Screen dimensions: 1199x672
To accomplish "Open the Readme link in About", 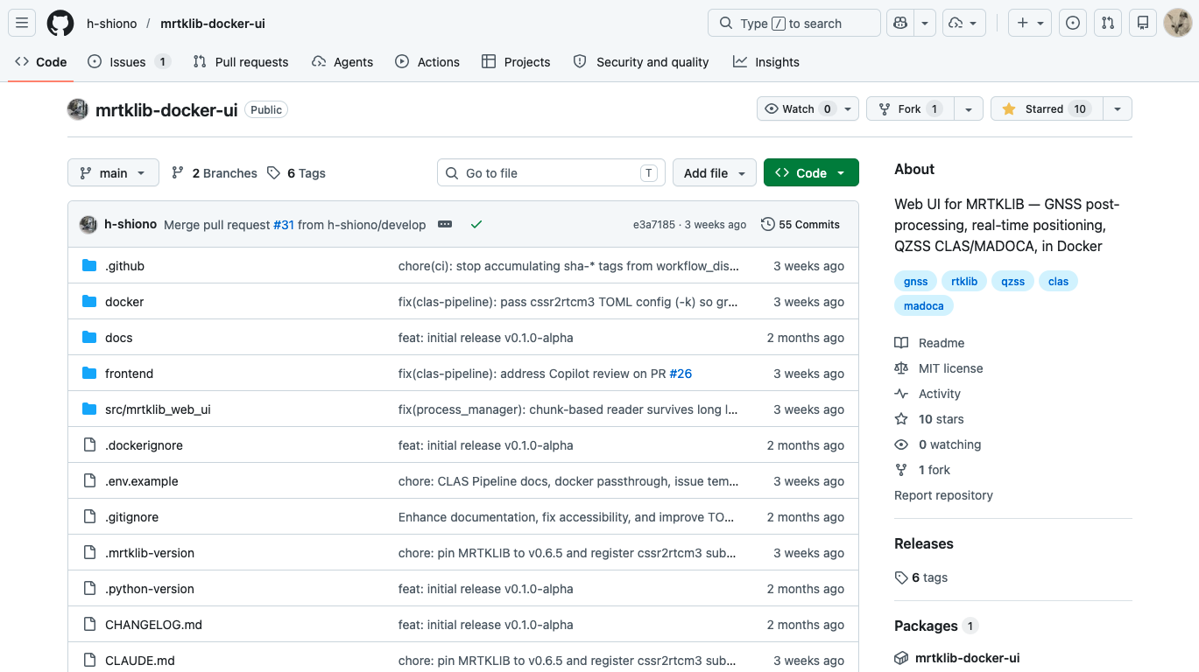I will click(929, 343).
